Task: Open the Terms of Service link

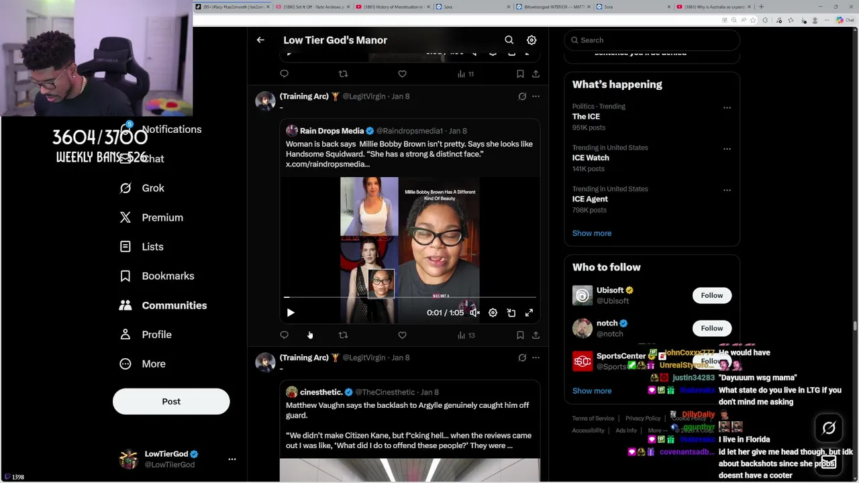Action: click(x=593, y=418)
